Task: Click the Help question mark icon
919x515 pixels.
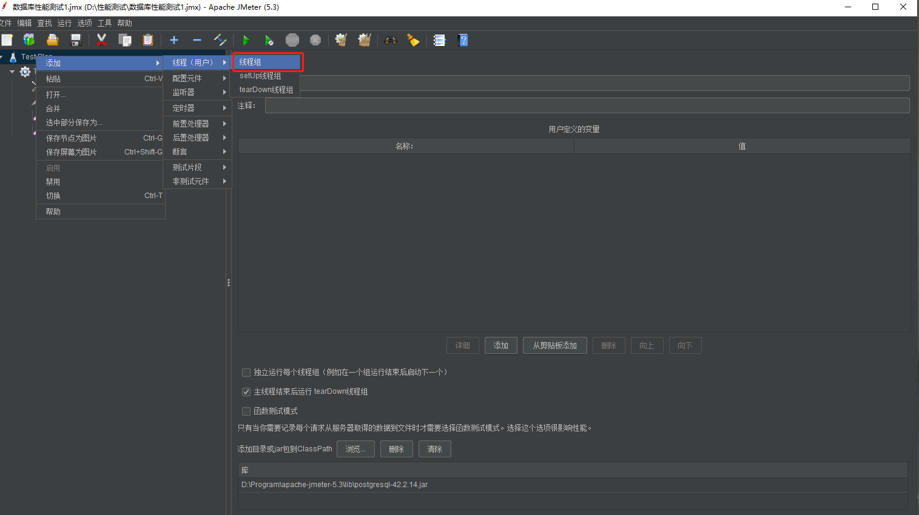Action: pos(462,40)
